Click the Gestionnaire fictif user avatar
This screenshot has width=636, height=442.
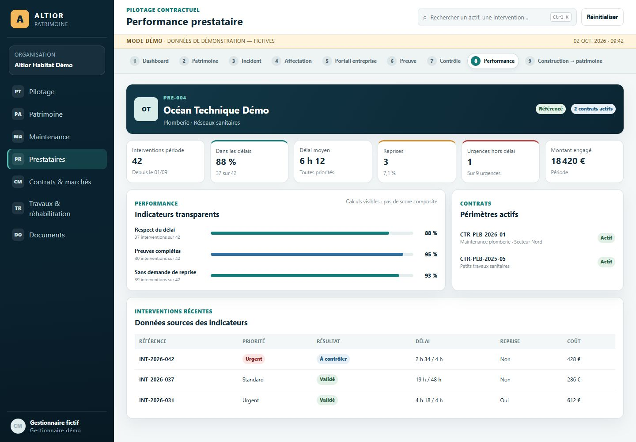click(x=18, y=426)
